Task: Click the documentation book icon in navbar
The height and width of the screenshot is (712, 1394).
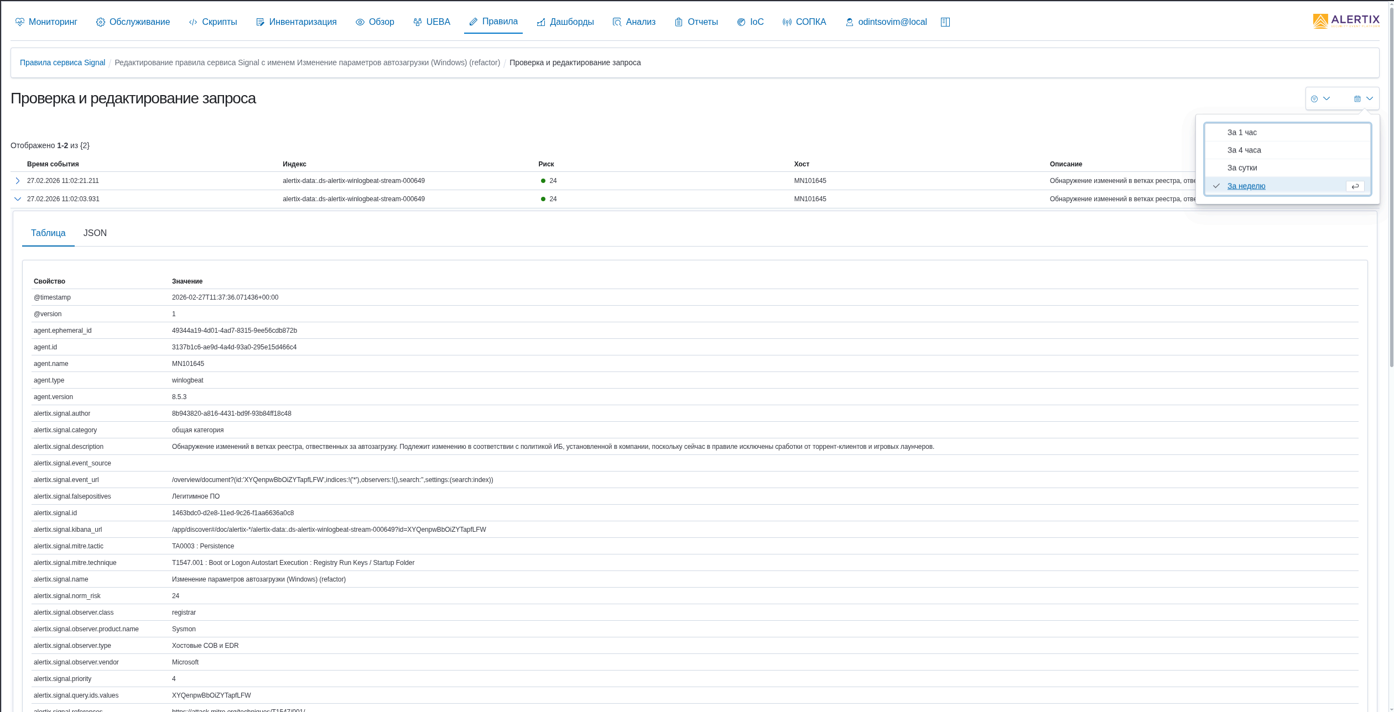Action: pyautogui.click(x=945, y=22)
